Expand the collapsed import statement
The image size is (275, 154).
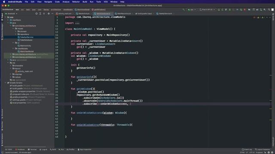point(77,23)
